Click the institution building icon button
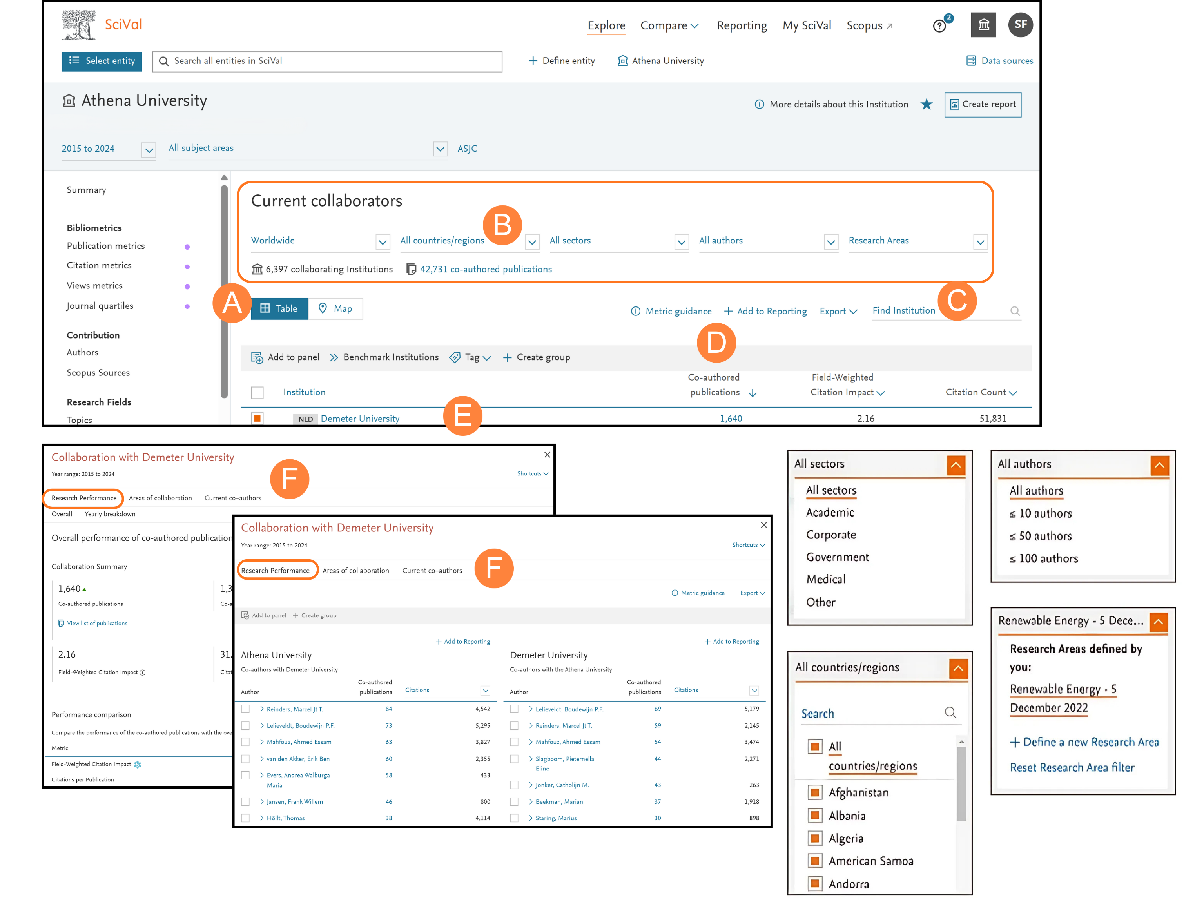 tap(983, 25)
